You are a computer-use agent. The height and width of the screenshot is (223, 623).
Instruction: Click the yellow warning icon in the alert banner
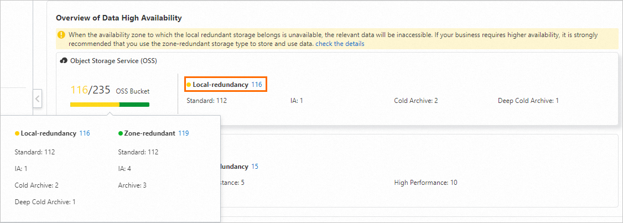tap(61, 35)
